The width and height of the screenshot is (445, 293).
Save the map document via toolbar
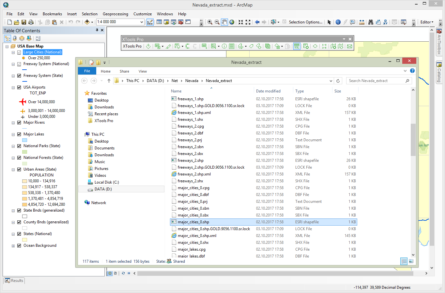(24, 22)
